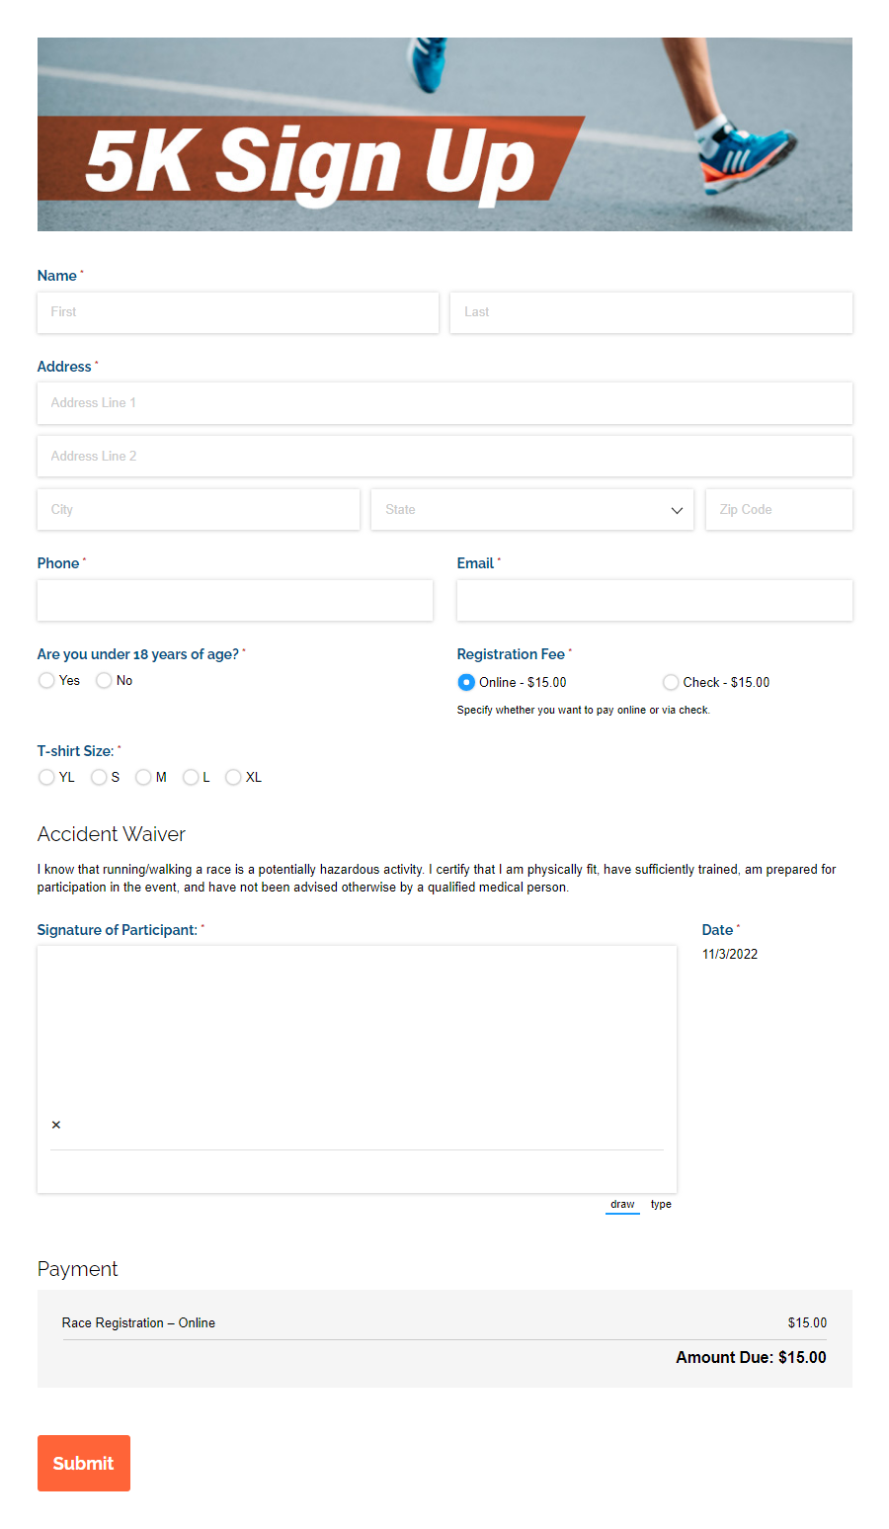
Task: Choose Check - $15.00 registration fee
Action: coord(671,682)
